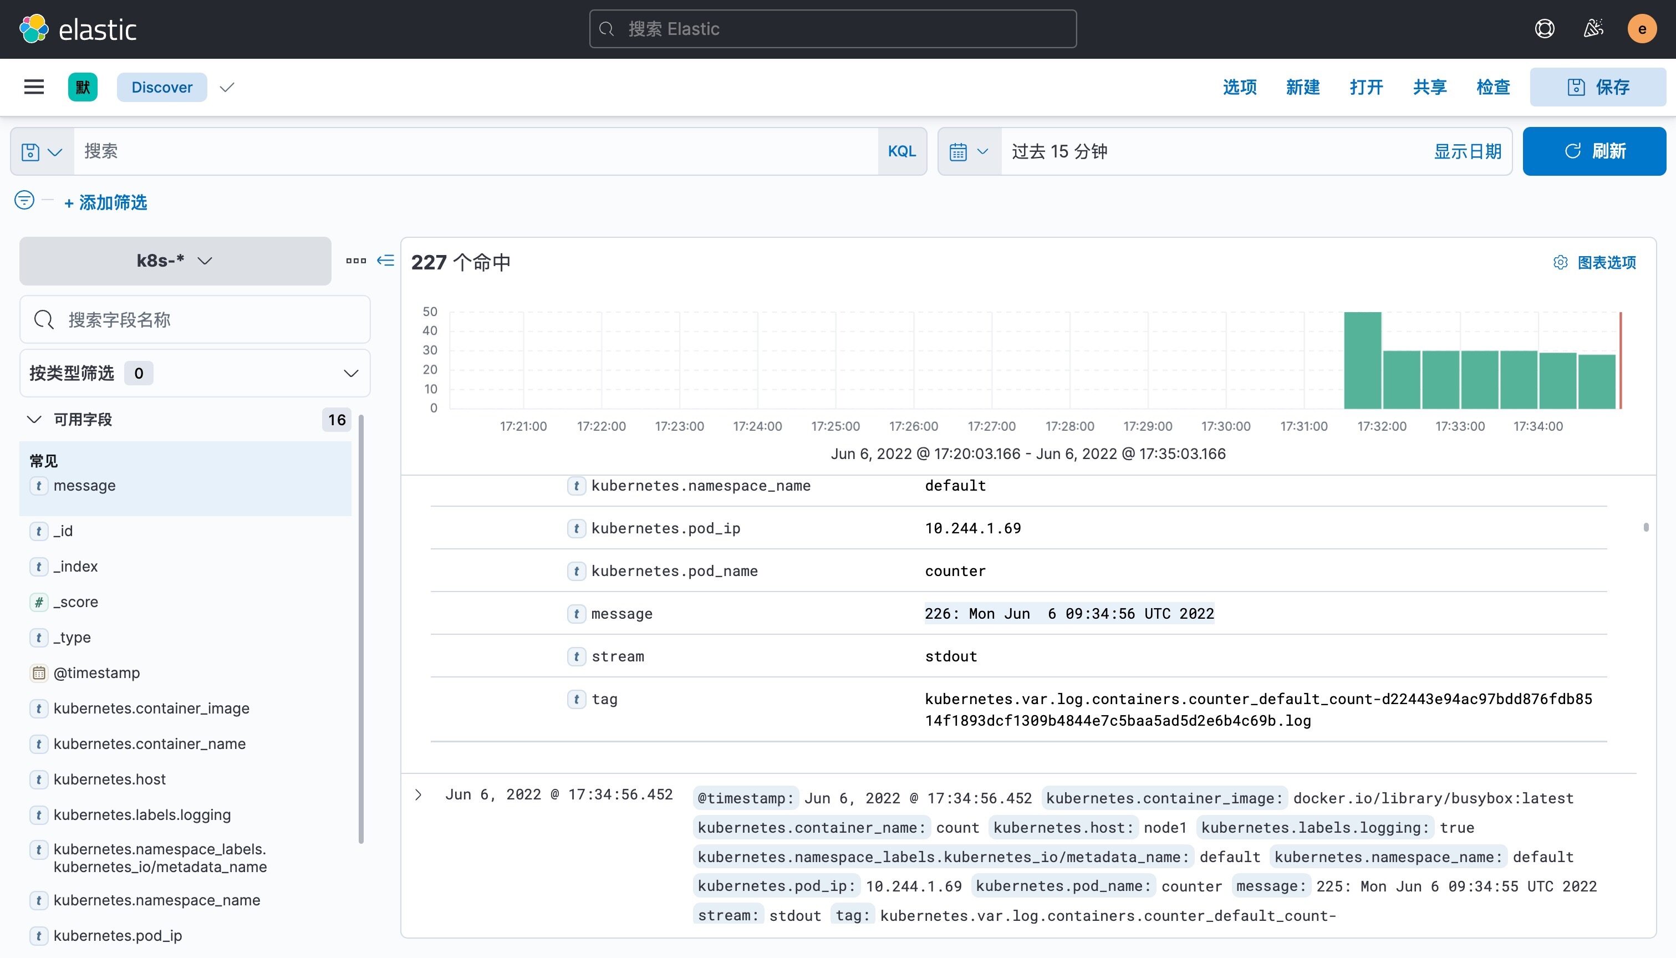Open index pattern options (three dots)
The image size is (1676, 958).
[356, 261]
